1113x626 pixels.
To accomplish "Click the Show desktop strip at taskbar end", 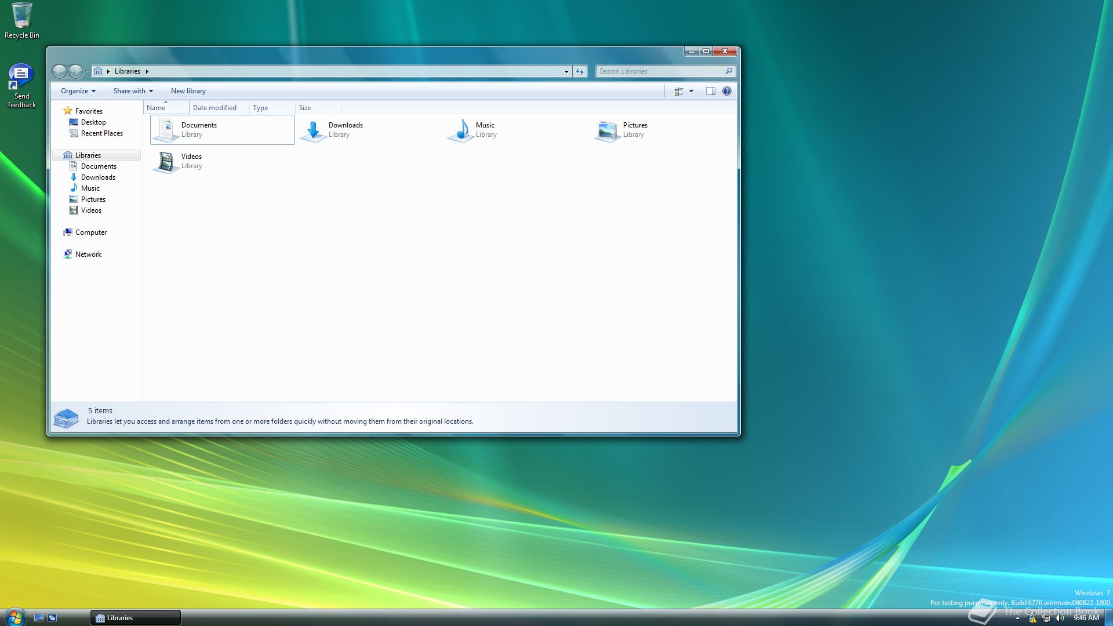I will (1108, 618).
